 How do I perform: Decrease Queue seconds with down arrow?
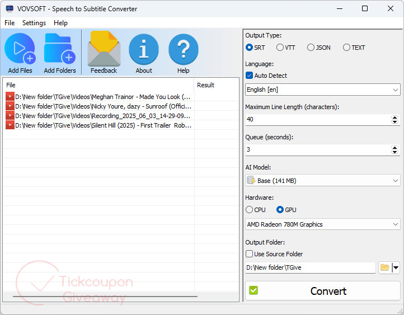tap(394, 152)
